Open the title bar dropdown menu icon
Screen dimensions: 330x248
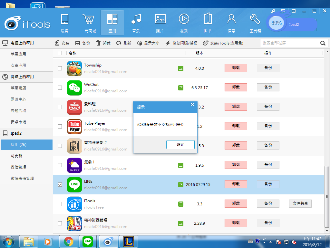point(294,11)
